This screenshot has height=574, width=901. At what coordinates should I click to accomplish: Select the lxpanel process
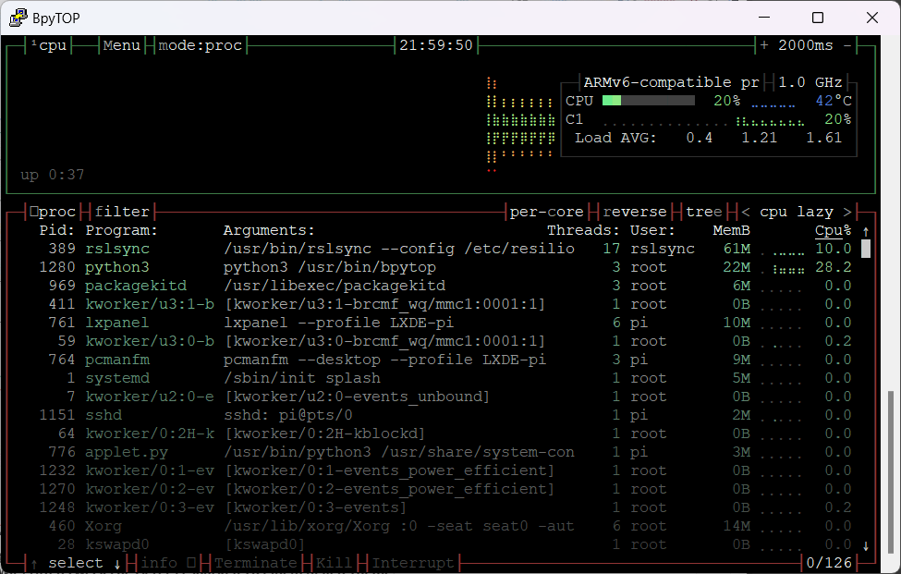tap(442, 323)
